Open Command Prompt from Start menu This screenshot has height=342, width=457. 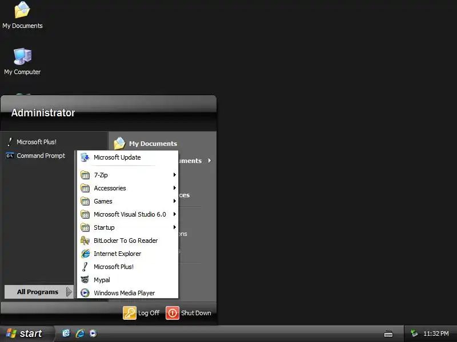[x=35, y=156]
